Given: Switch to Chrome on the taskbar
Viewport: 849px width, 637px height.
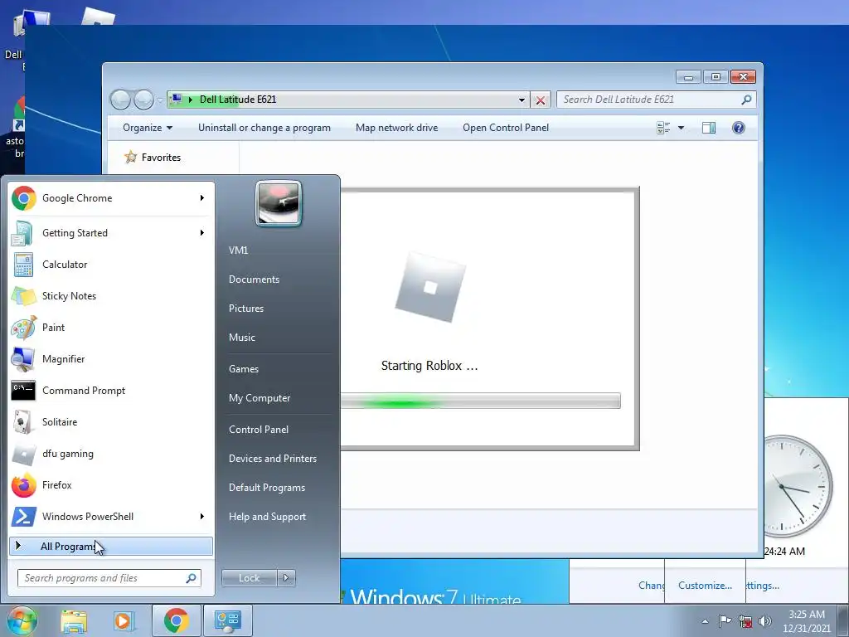Looking at the screenshot, I should [x=176, y=620].
